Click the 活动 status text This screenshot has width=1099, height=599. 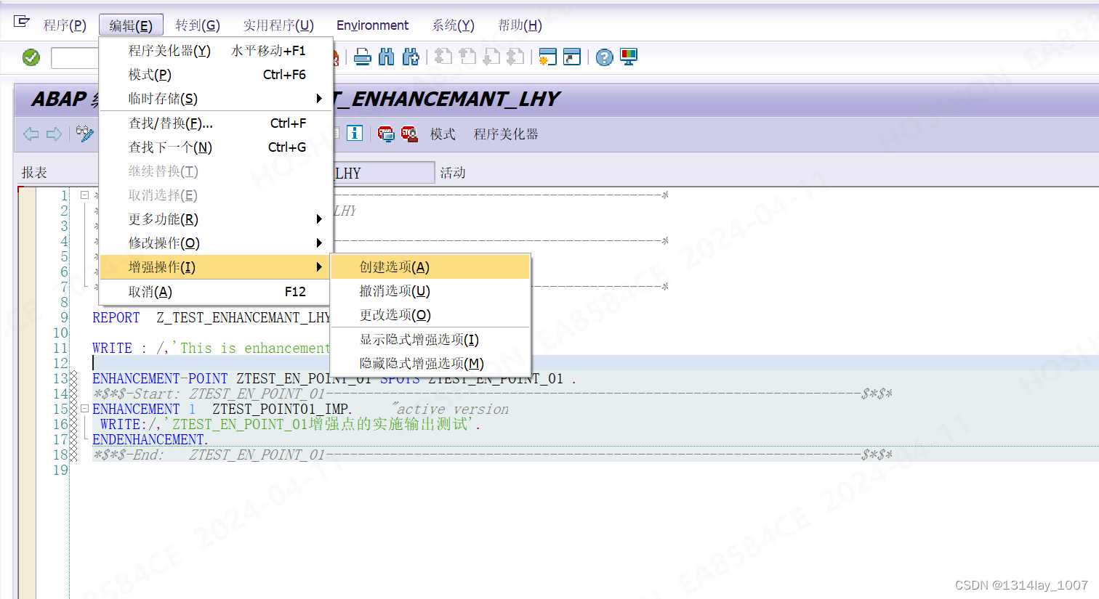452,173
